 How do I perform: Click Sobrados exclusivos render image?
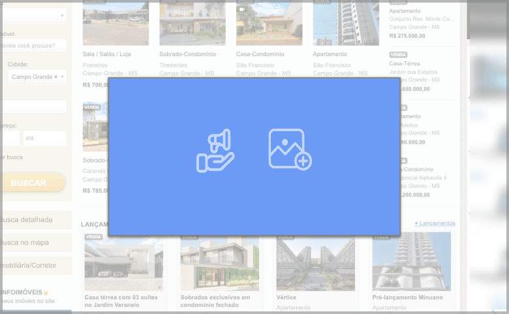(220, 262)
